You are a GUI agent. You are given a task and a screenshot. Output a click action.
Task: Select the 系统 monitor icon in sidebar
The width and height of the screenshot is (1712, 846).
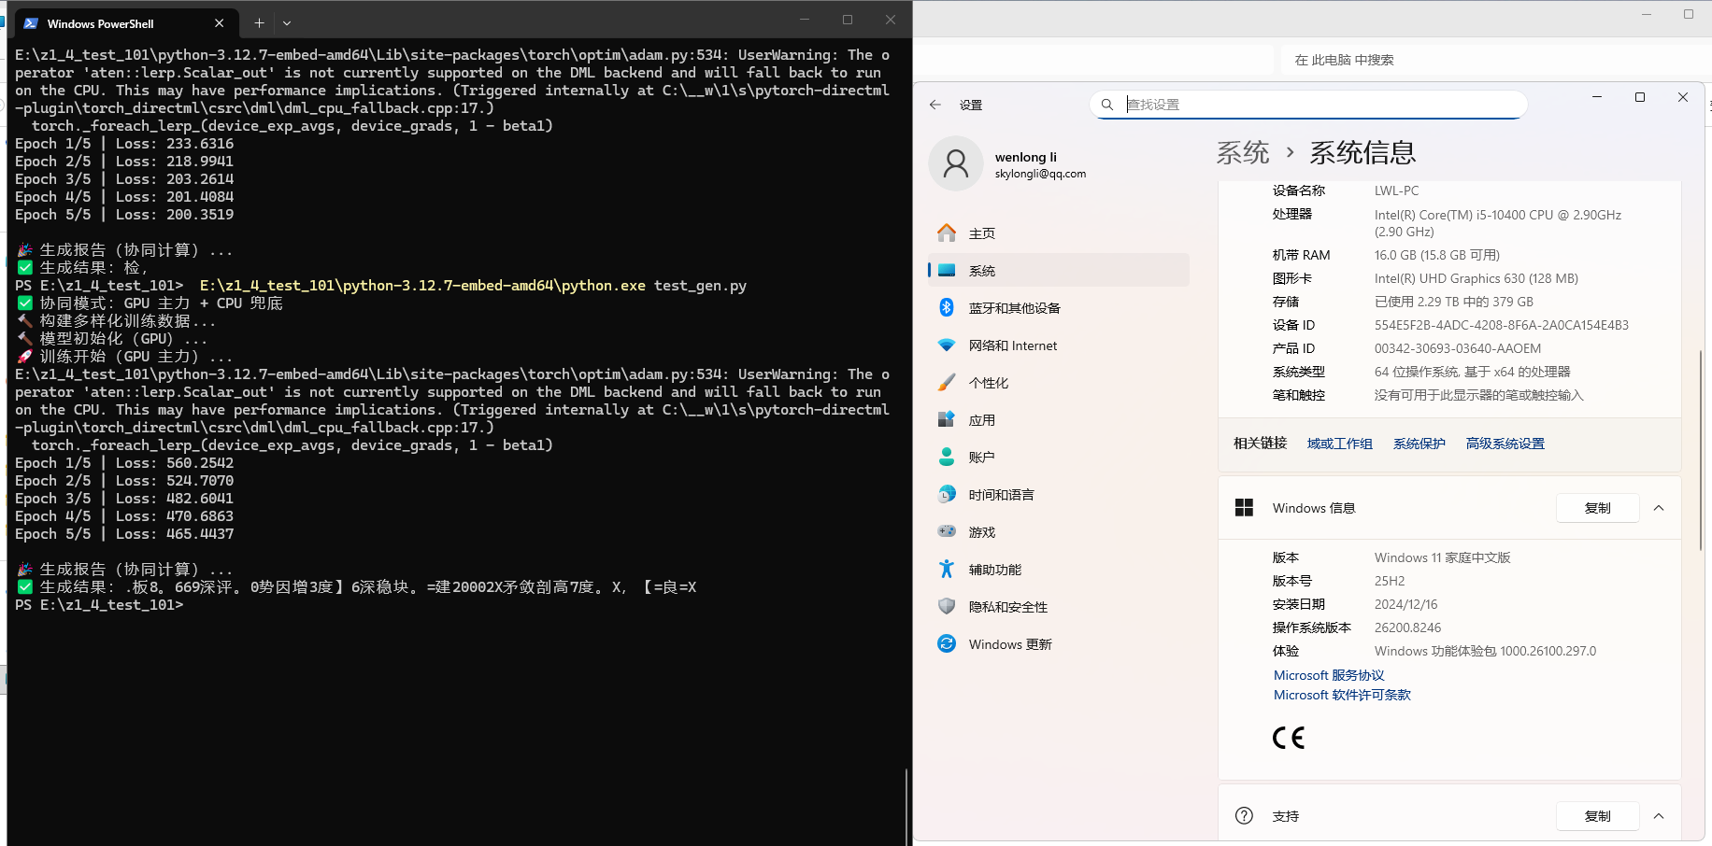pos(947,270)
